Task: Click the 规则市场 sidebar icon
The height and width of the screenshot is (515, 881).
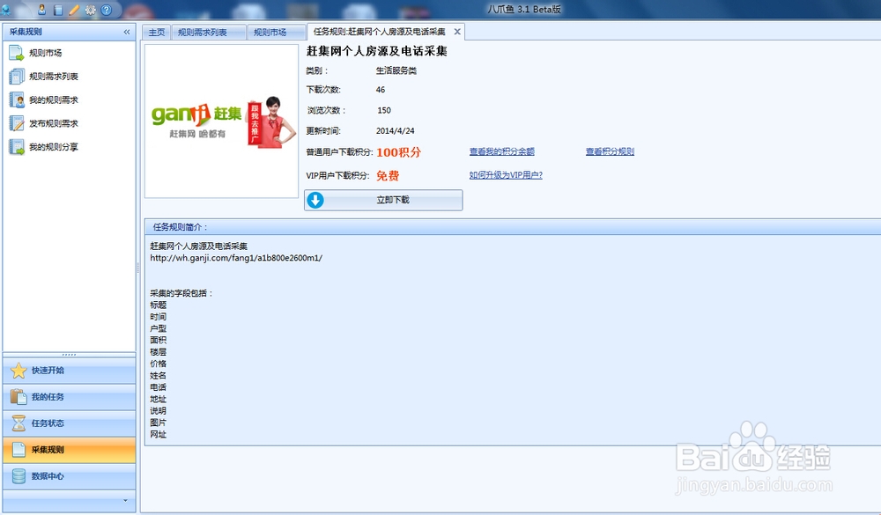Action: [x=16, y=53]
